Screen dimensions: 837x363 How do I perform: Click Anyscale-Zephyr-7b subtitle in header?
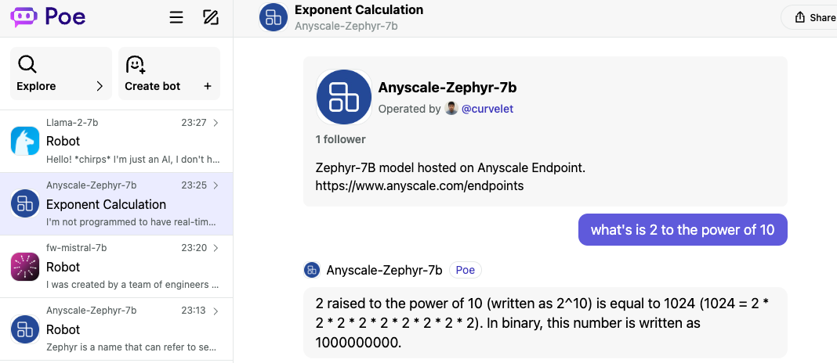[x=346, y=26]
